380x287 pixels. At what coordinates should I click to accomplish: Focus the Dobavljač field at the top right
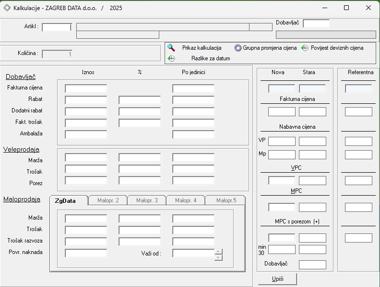point(316,23)
